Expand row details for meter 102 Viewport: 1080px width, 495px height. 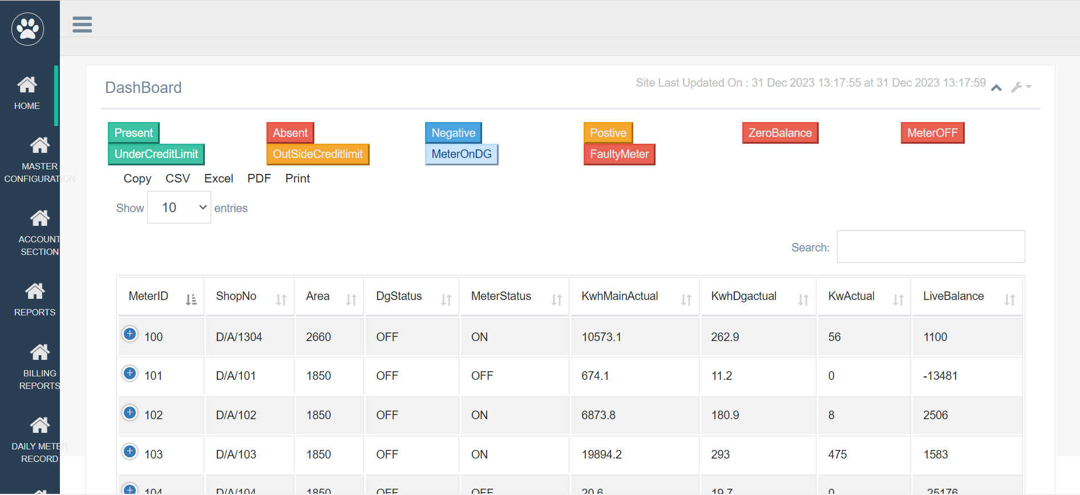pos(130,413)
